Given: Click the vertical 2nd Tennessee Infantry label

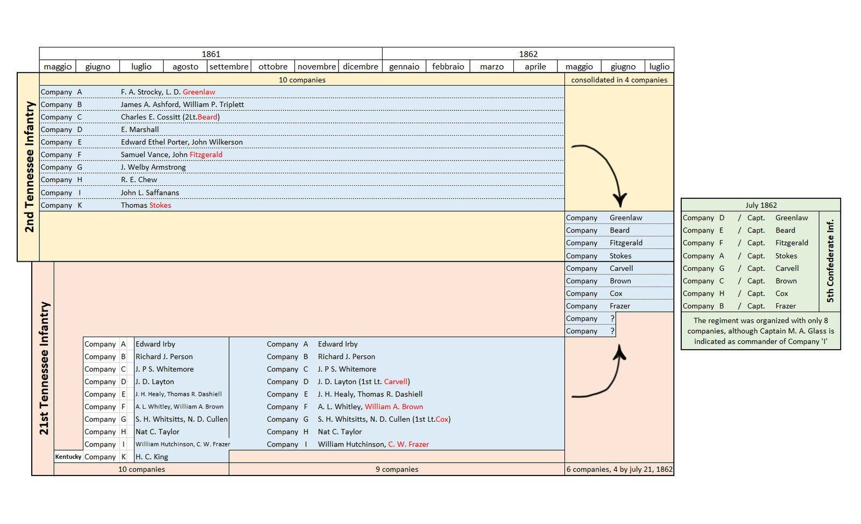Looking at the screenshot, I should coord(29,167).
